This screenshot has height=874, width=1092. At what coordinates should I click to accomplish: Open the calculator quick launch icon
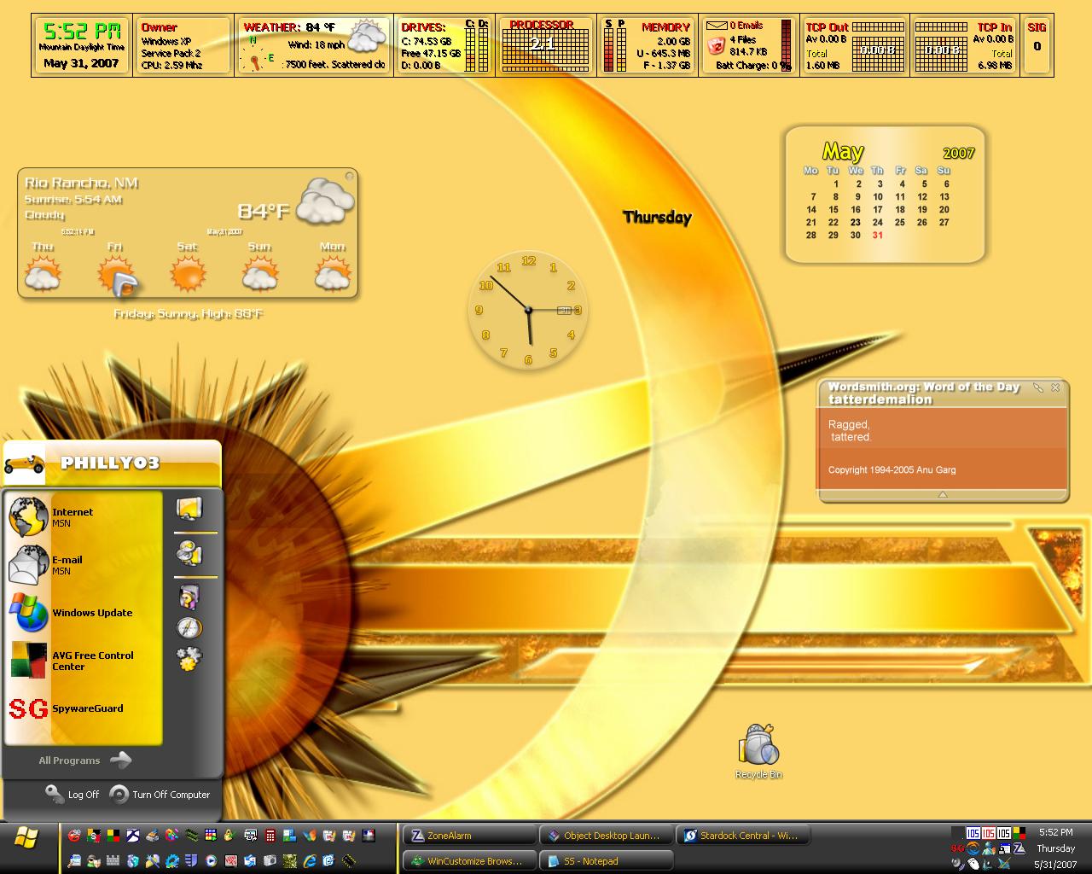[x=270, y=836]
